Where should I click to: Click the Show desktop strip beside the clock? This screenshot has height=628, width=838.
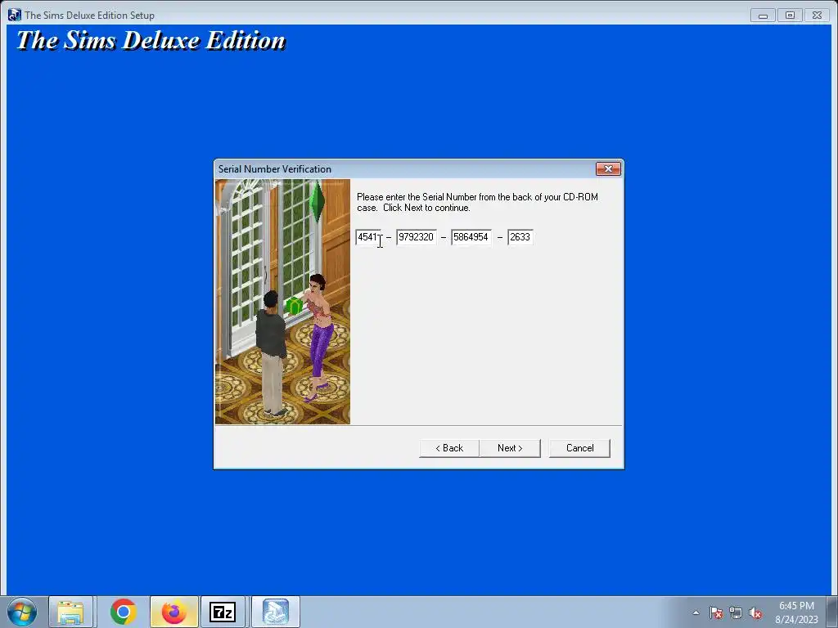[x=834, y=612]
